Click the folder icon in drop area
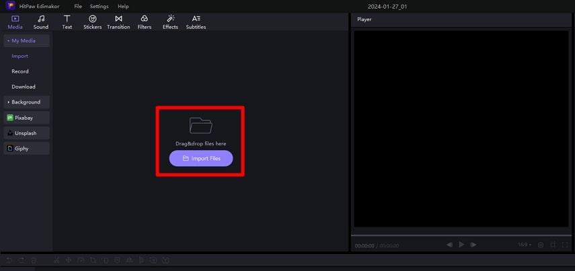The height and width of the screenshot is (271, 575). (x=201, y=126)
